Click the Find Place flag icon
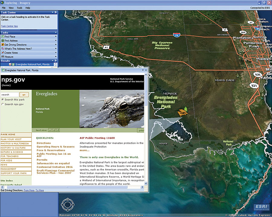The height and width of the screenshot is (217, 272). tap(3, 36)
